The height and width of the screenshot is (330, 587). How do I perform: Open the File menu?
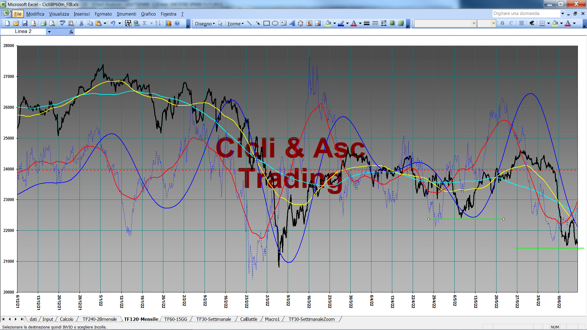pyautogui.click(x=18, y=14)
